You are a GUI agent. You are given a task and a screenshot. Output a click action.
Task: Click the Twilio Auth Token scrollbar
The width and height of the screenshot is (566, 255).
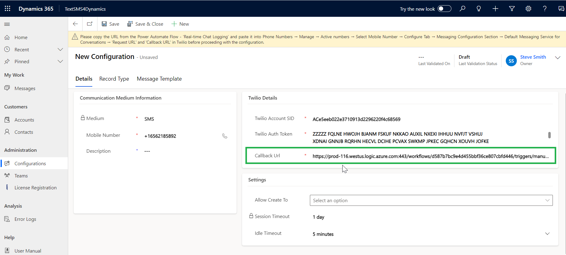click(x=549, y=135)
